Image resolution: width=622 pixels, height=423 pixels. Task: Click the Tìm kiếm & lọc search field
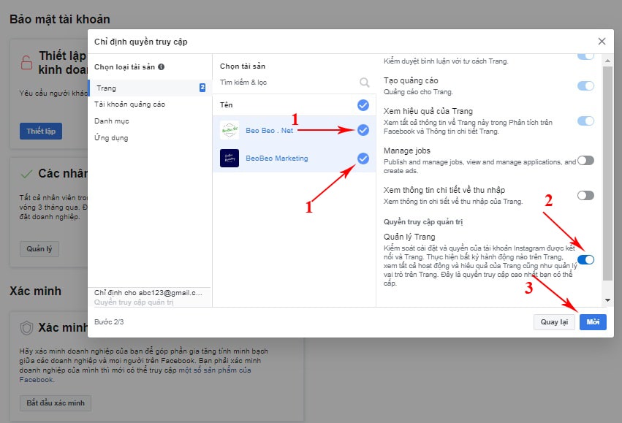point(285,83)
